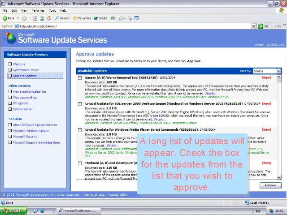Open the Help menu
Screen dimensions: 287x215
tap(63, 11)
